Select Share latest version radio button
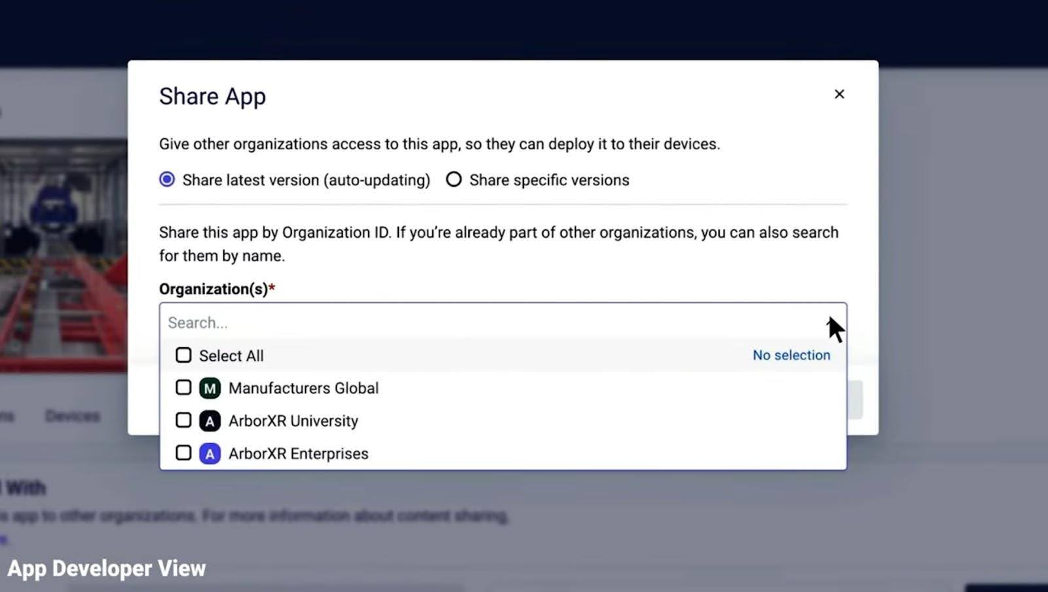 [167, 179]
